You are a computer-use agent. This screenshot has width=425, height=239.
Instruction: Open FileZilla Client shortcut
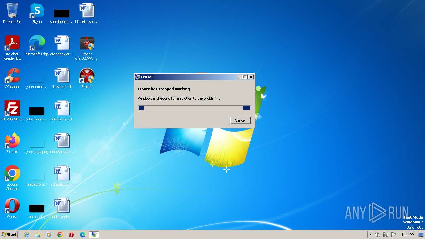tap(12, 111)
